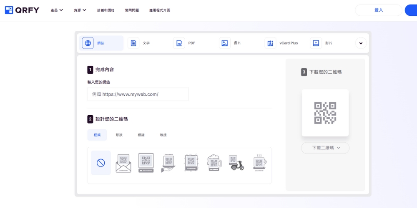
Task: Choose the PDF QR type icon
Action: coord(179,43)
